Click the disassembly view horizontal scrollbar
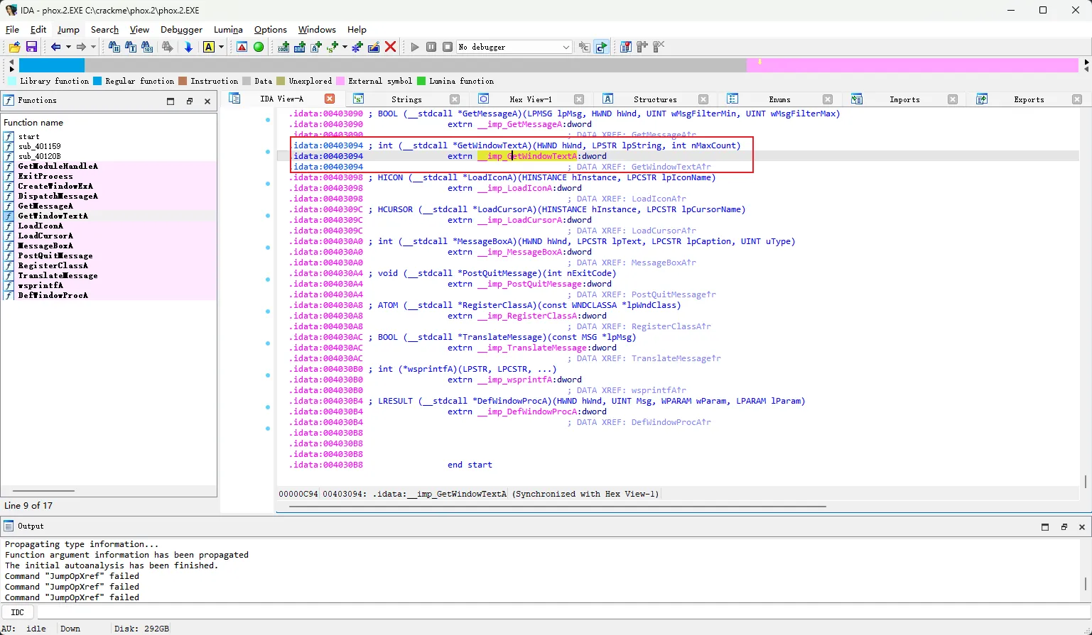 557,507
